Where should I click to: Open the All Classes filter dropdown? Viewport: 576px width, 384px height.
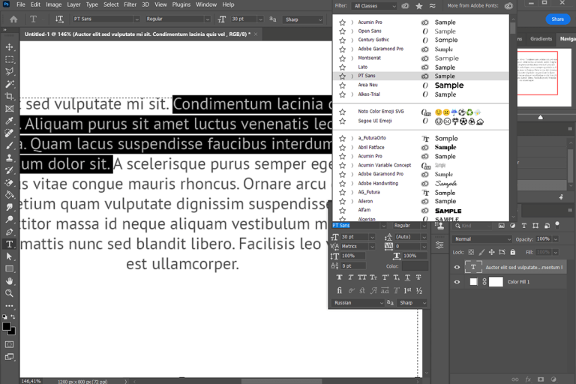pos(374,6)
